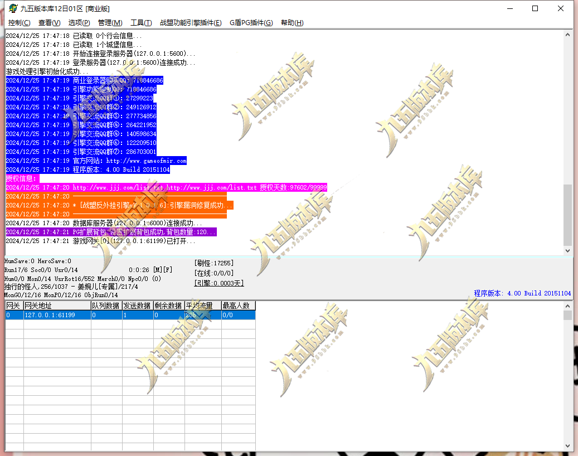Click the 游戏处理引擎初始化成功 log line
The image size is (578, 456).
pyautogui.click(x=47, y=71)
